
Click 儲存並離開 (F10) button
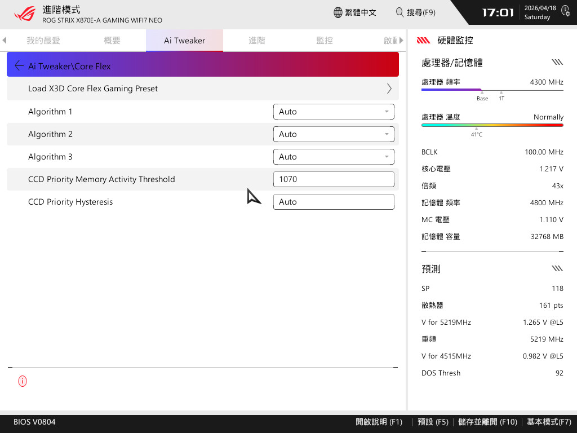tap(487, 422)
